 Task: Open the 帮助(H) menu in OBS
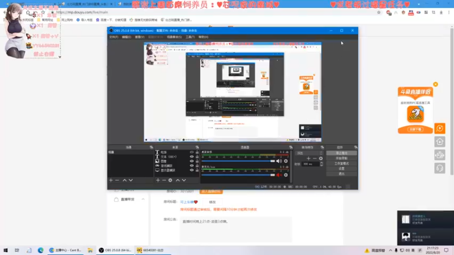pos(203,37)
